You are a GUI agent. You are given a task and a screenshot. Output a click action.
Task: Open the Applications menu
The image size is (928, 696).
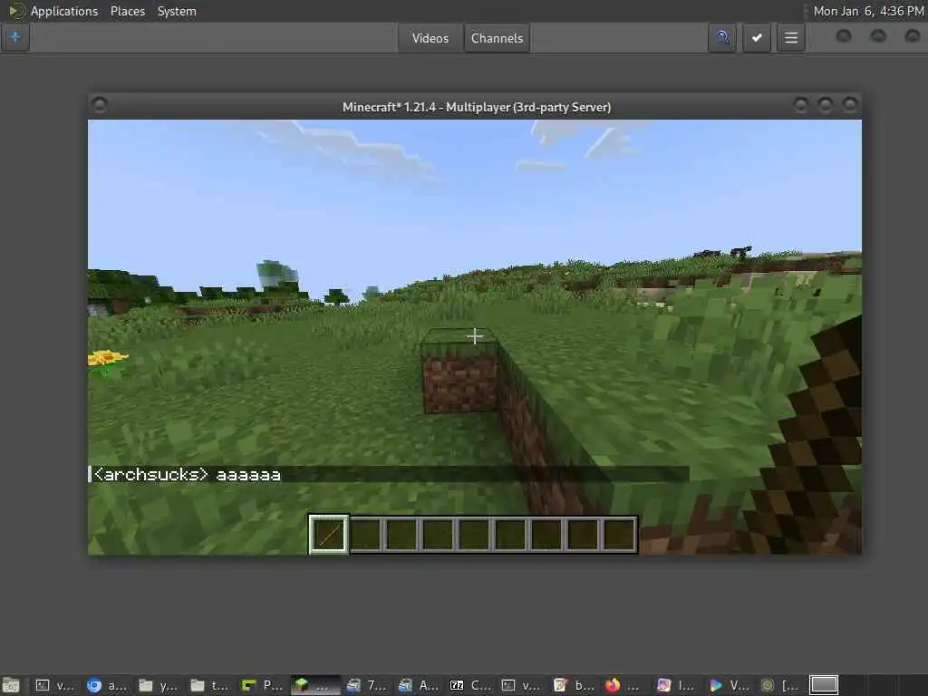64,11
